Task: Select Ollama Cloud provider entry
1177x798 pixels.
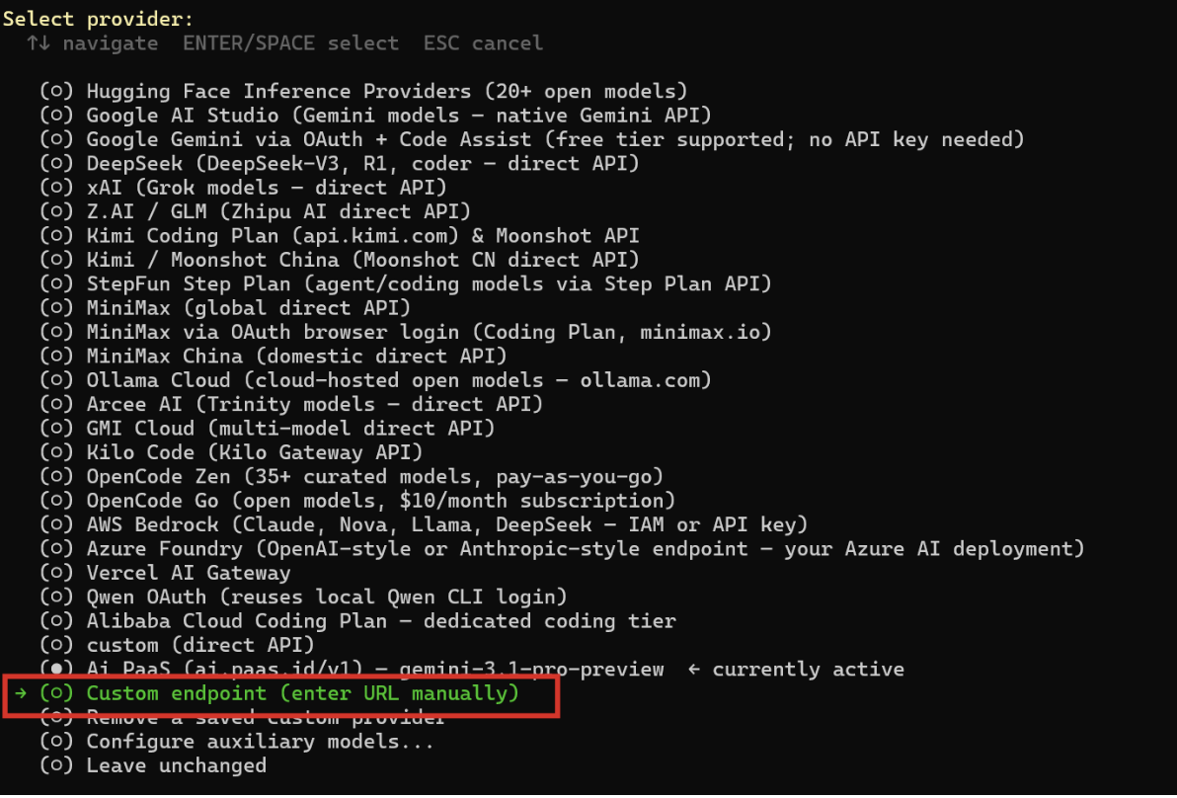Action: click(375, 380)
